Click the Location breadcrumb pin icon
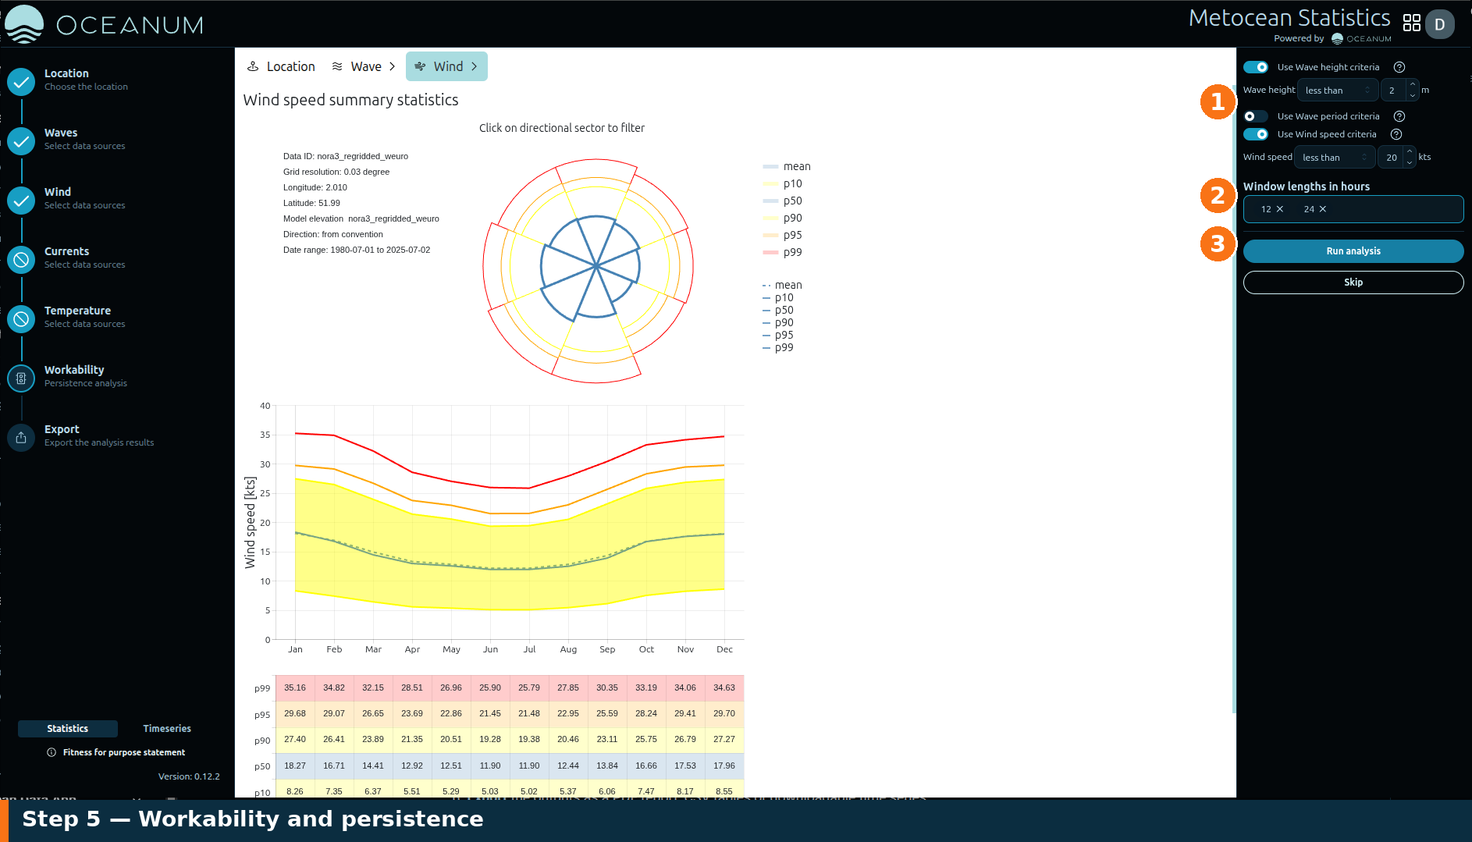Viewport: 1472px width, 842px height. click(253, 66)
